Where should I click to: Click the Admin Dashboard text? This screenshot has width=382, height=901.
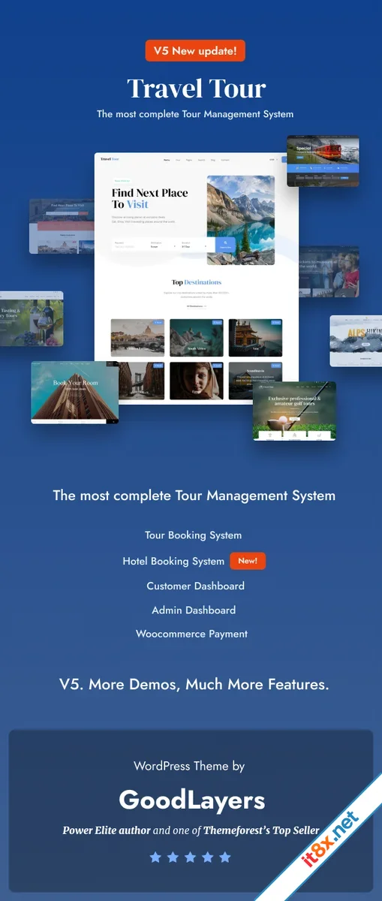pos(194,610)
